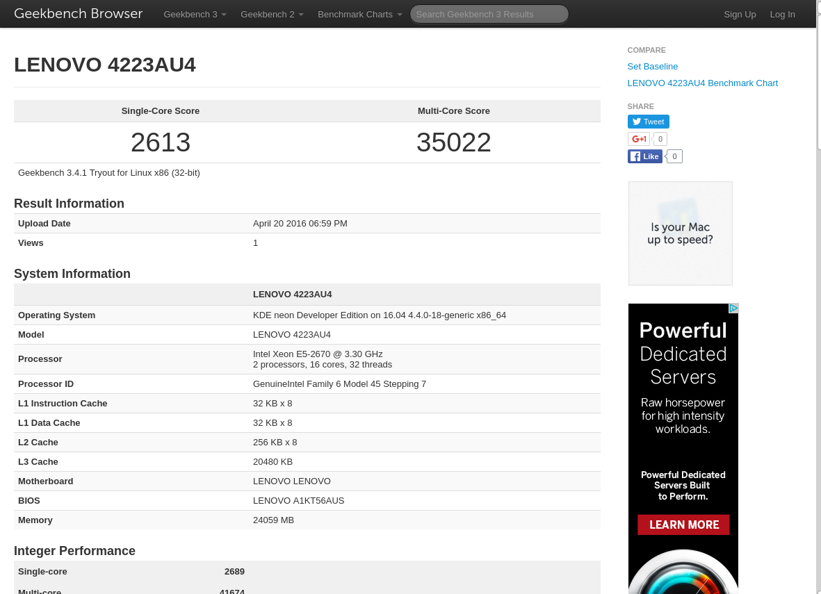Viewport: 821px width, 594px height.
Task: Click the Motherboard value 'LENOVO LENOVO'
Action: pyautogui.click(x=292, y=481)
